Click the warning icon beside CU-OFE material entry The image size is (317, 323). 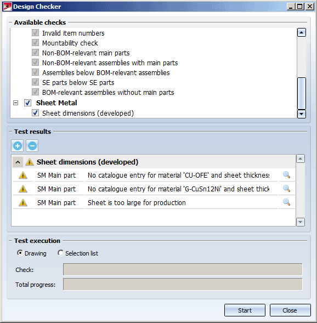click(x=23, y=175)
